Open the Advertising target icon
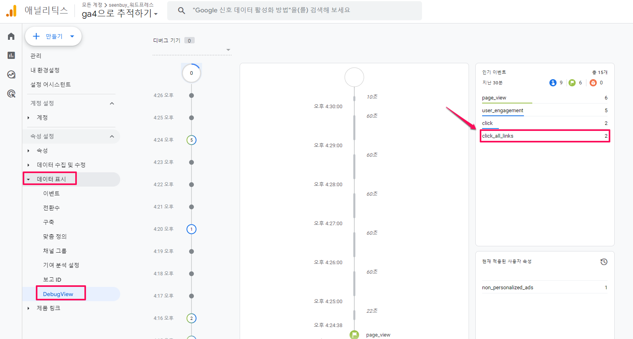 (11, 94)
